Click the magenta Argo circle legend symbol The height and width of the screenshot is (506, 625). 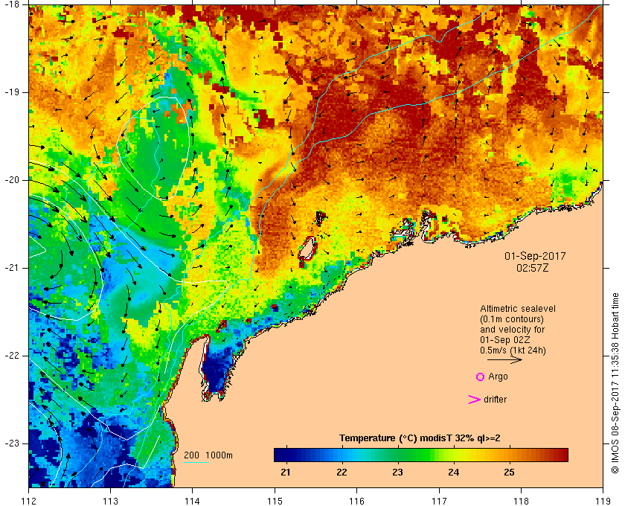point(480,377)
